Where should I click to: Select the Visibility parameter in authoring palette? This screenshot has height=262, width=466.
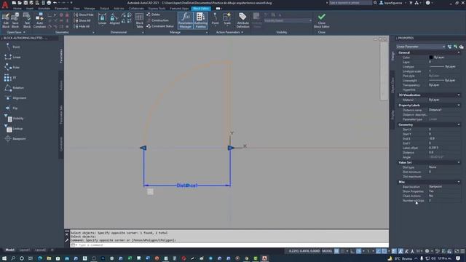click(15, 118)
